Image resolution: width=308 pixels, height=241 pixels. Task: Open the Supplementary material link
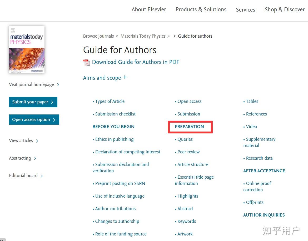(x=259, y=142)
